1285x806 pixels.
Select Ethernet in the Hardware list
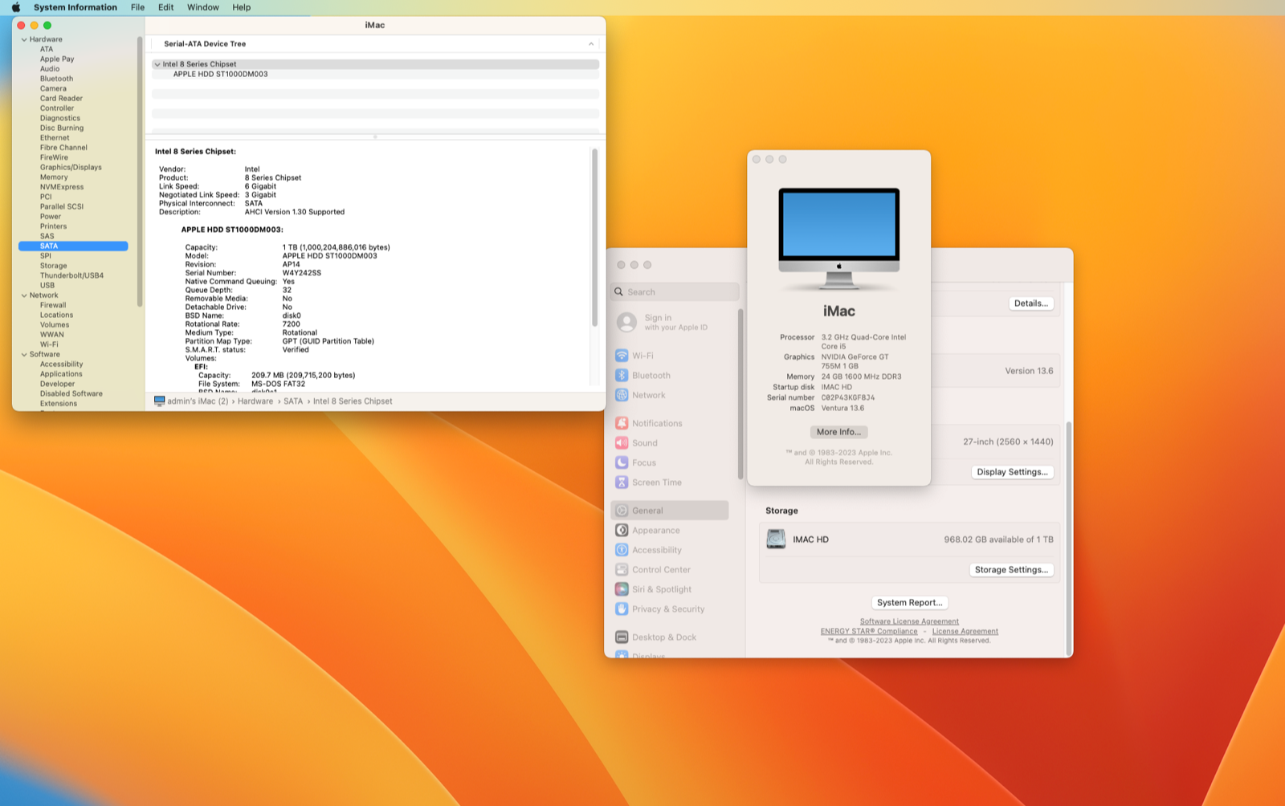tap(55, 138)
